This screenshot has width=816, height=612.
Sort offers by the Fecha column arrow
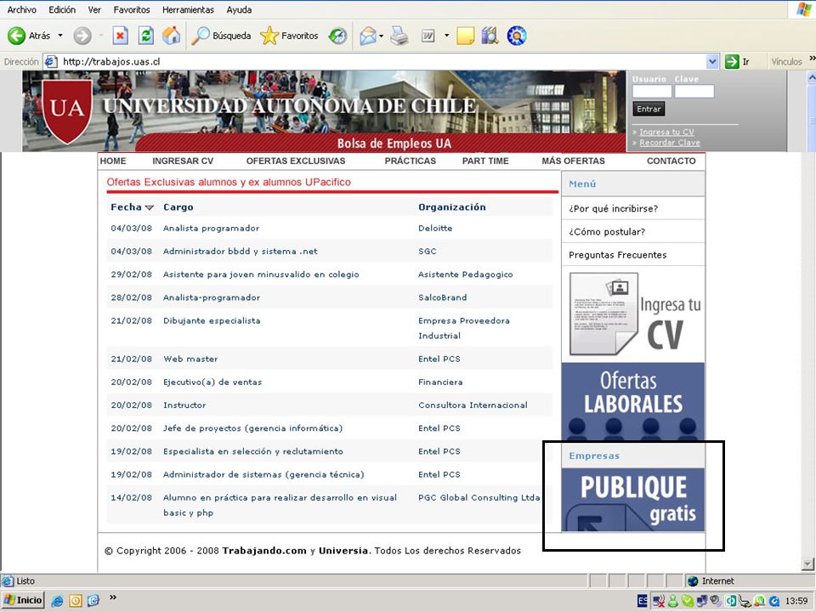pos(150,207)
